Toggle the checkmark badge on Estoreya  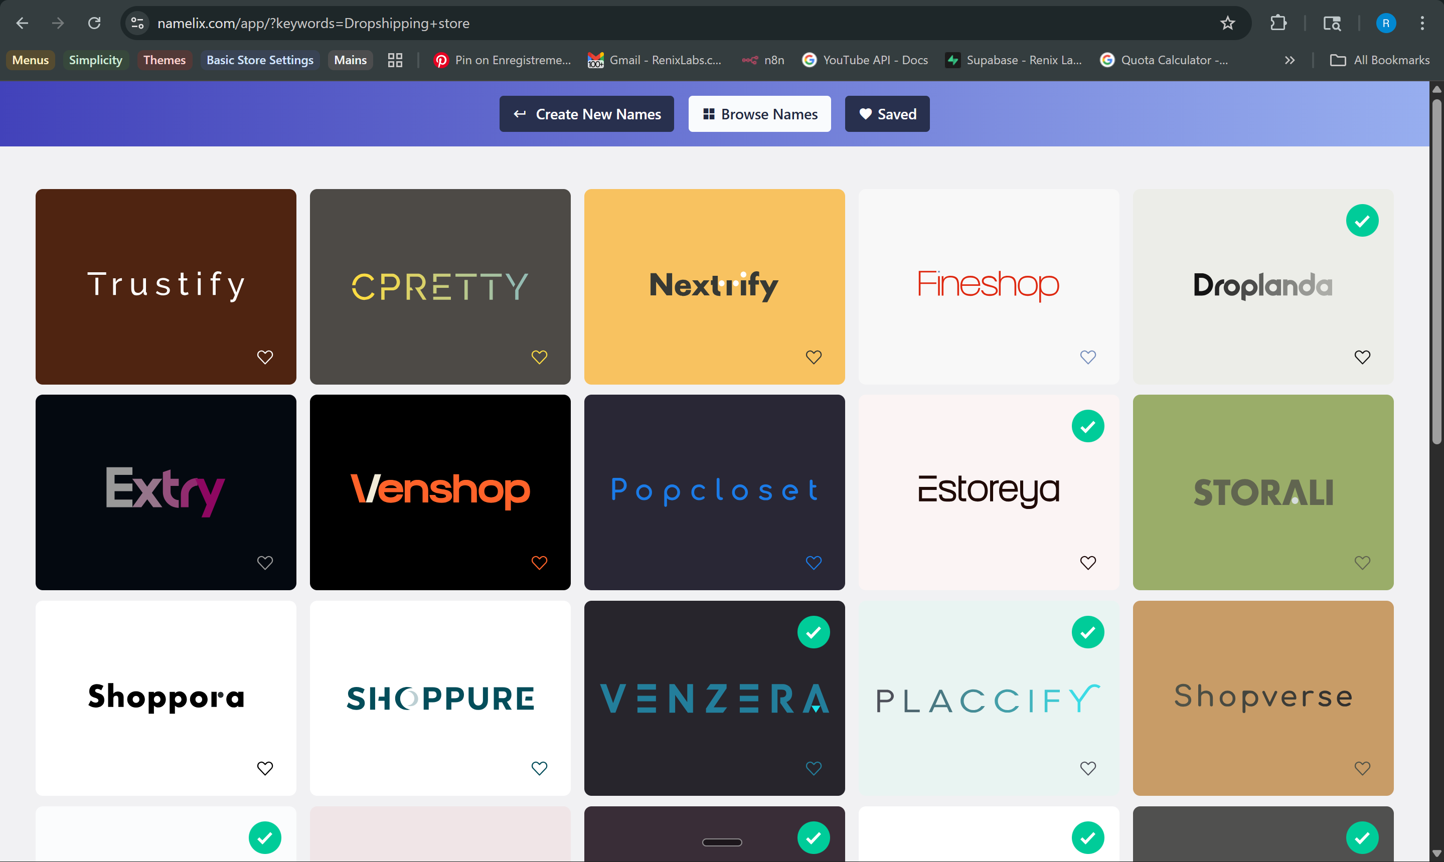[1088, 426]
